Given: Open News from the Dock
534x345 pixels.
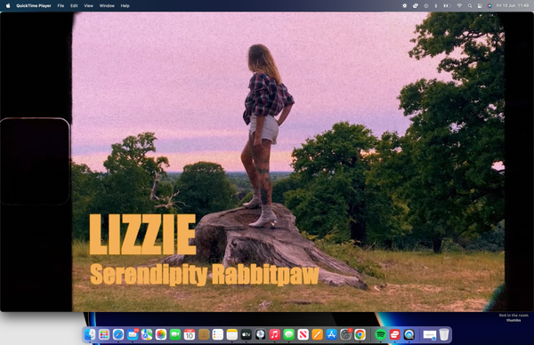Looking at the screenshot, I should coord(303,335).
